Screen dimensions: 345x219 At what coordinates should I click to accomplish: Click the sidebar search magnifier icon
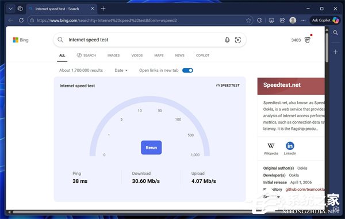pos(336,33)
